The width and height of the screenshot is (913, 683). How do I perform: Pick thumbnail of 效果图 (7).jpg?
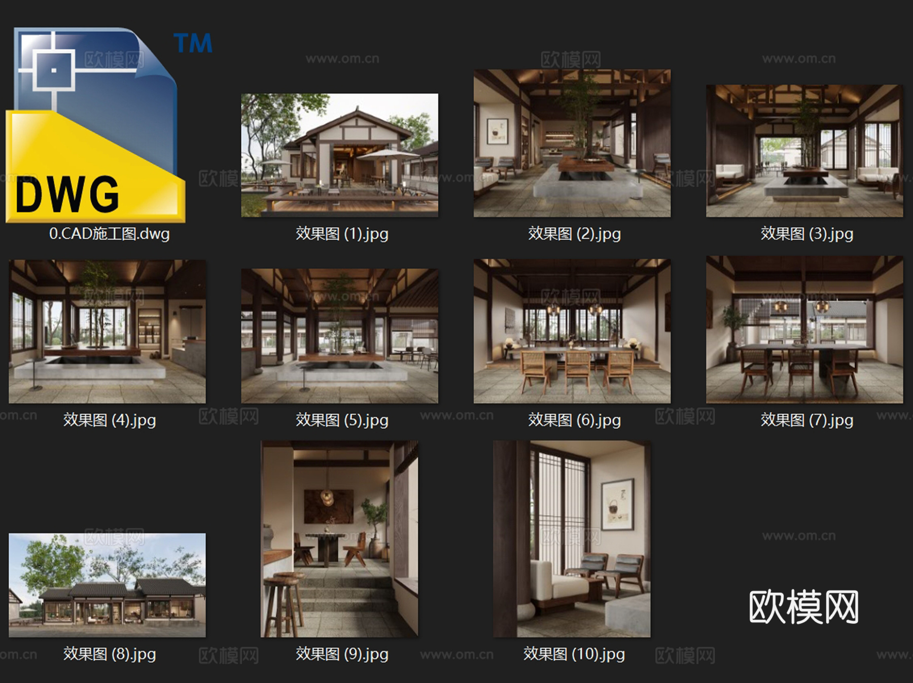pos(804,330)
